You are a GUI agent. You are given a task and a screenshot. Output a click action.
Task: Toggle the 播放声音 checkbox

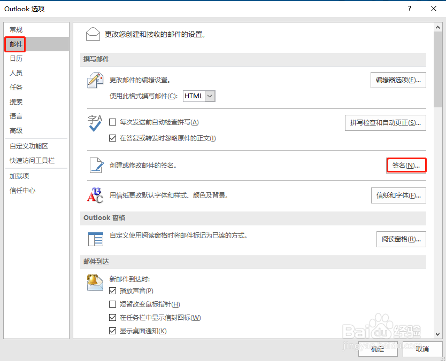pos(113,291)
